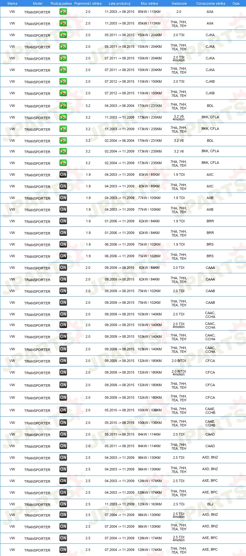Image resolution: width=246 pixels, height=556 pixels.
Task: Click the 06.2006 -> 11.2009 cell in the 1.9 TDI BRS row
Action: 120,244
